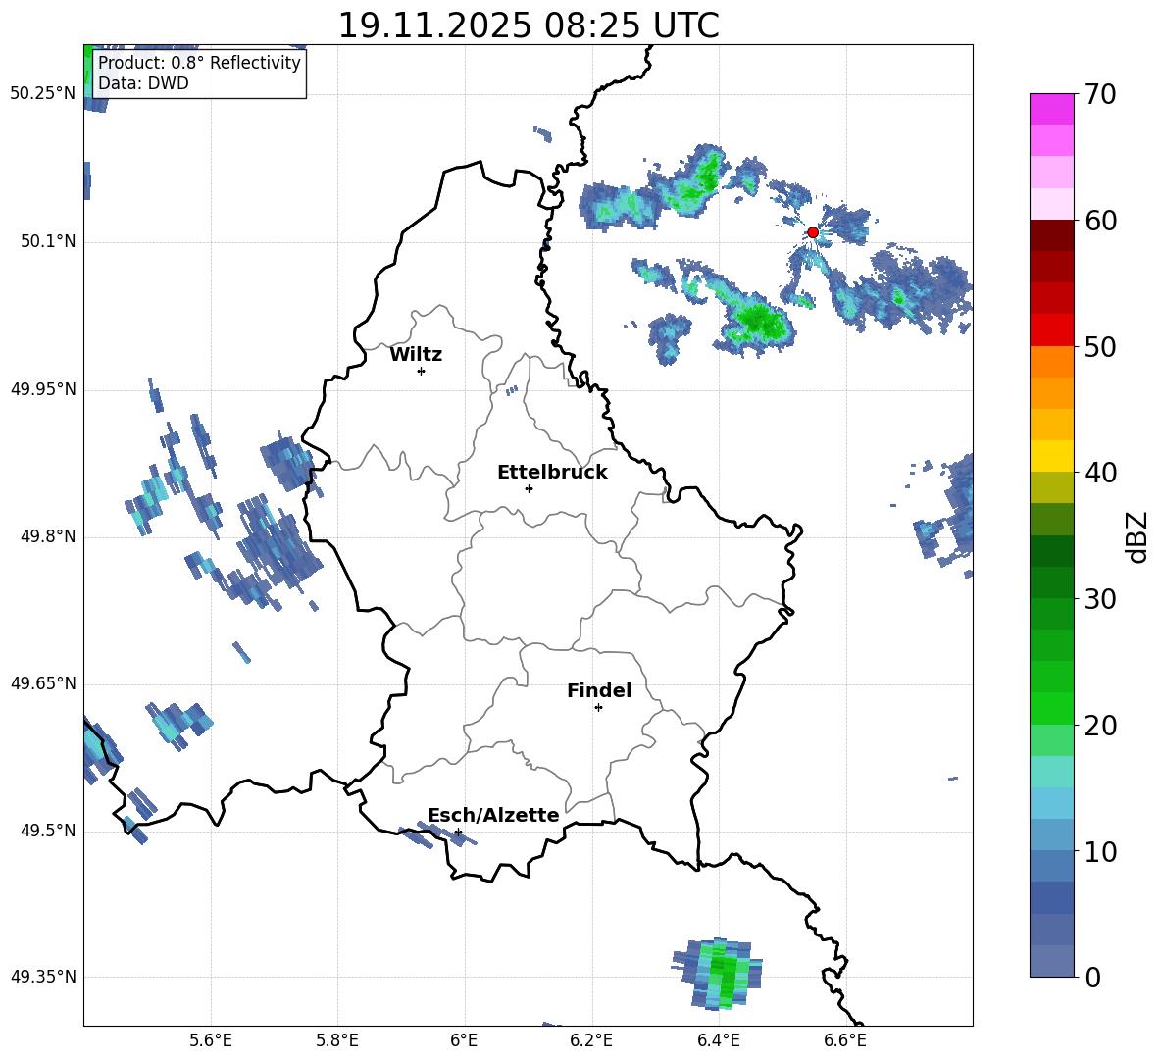
Task: Click the colorbar tick label 60
Action: [x=1100, y=221]
